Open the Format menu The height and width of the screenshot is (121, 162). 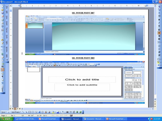click(x=7, y=30)
